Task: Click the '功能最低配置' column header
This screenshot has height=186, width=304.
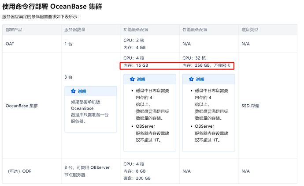Action: pos(136,30)
